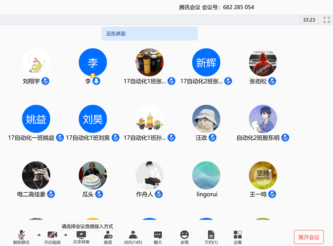The image size is (333, 246).
Task: Click mic status icon beside 张劲松
Action: pyautogui.click(x=272, y=81)
